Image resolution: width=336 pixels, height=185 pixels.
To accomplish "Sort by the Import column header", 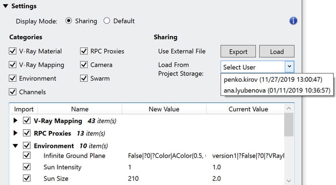I will (24, 109).
